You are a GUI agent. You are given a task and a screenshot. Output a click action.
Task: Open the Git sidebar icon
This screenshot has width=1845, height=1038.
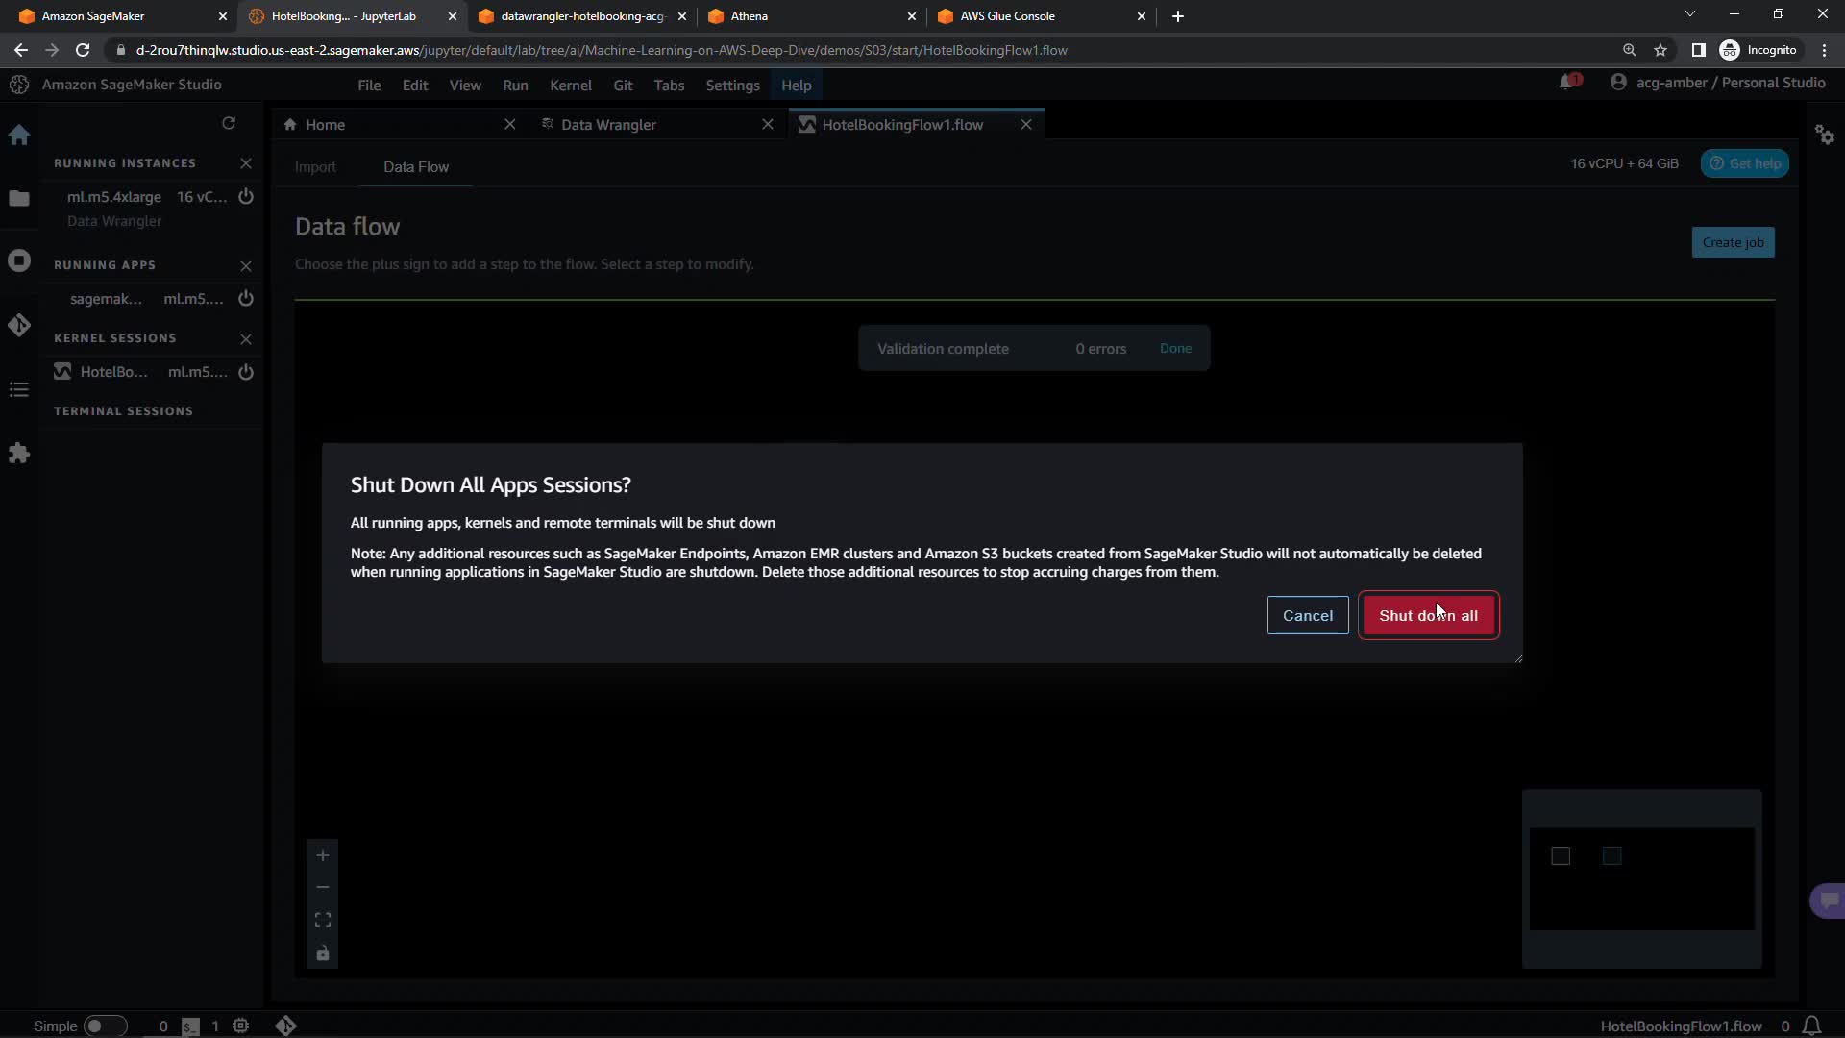19,326
